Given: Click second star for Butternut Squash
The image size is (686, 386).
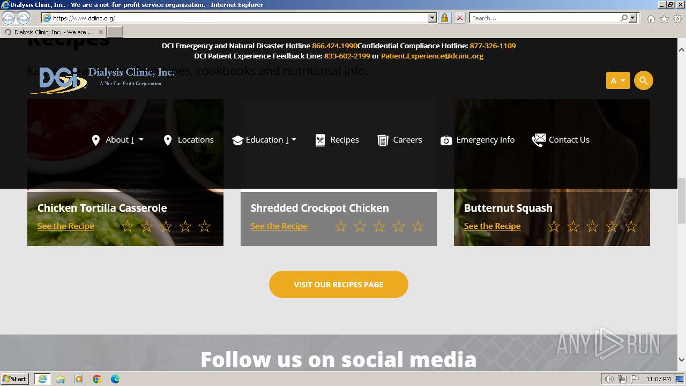Looking at the screenshot, I should click(x=573, y=226).
